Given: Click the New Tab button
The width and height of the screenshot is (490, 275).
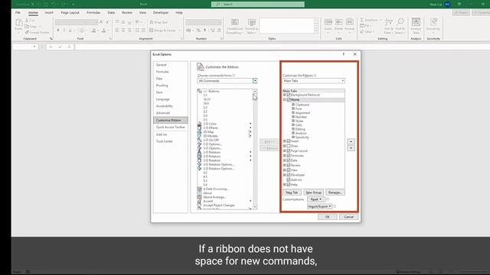Looking at the screenshot, I should pyautogui.click(x=292, y=192).
